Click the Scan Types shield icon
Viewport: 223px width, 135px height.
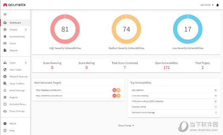5,70
